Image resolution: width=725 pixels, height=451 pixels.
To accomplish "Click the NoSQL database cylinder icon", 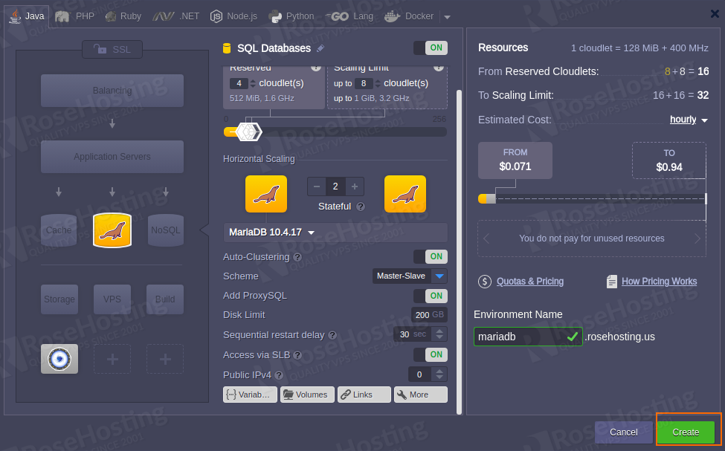I will click(x=165, y=230).
